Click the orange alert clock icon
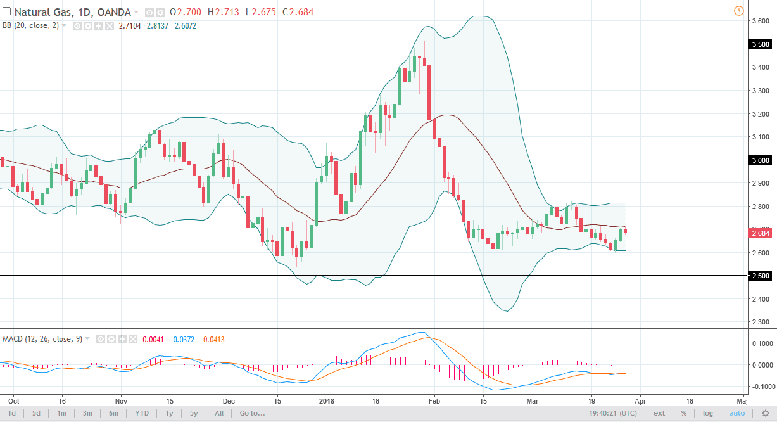The height and width of the screenshot is (422, 777). click(x=738, y=11)
